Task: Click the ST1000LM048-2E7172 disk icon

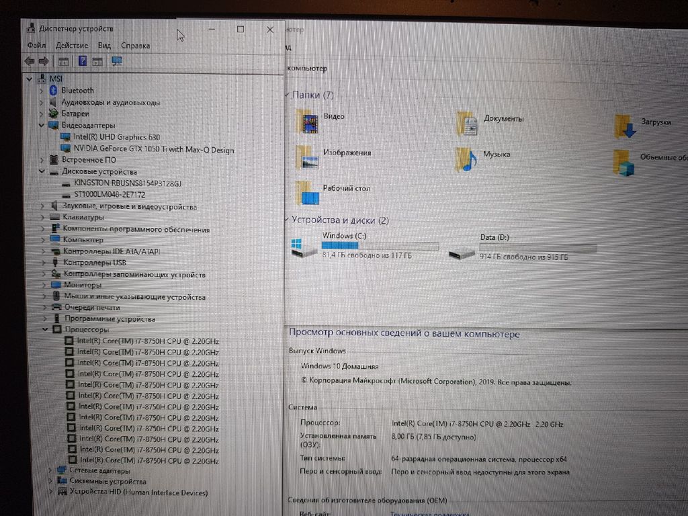Action: coord(67,196)
